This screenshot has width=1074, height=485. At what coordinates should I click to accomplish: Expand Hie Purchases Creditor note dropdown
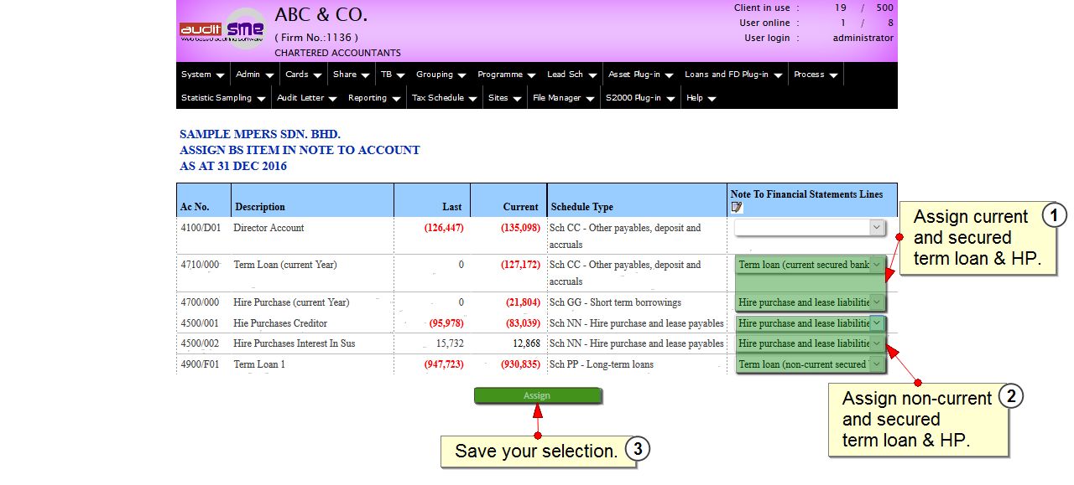pos(877,323)
